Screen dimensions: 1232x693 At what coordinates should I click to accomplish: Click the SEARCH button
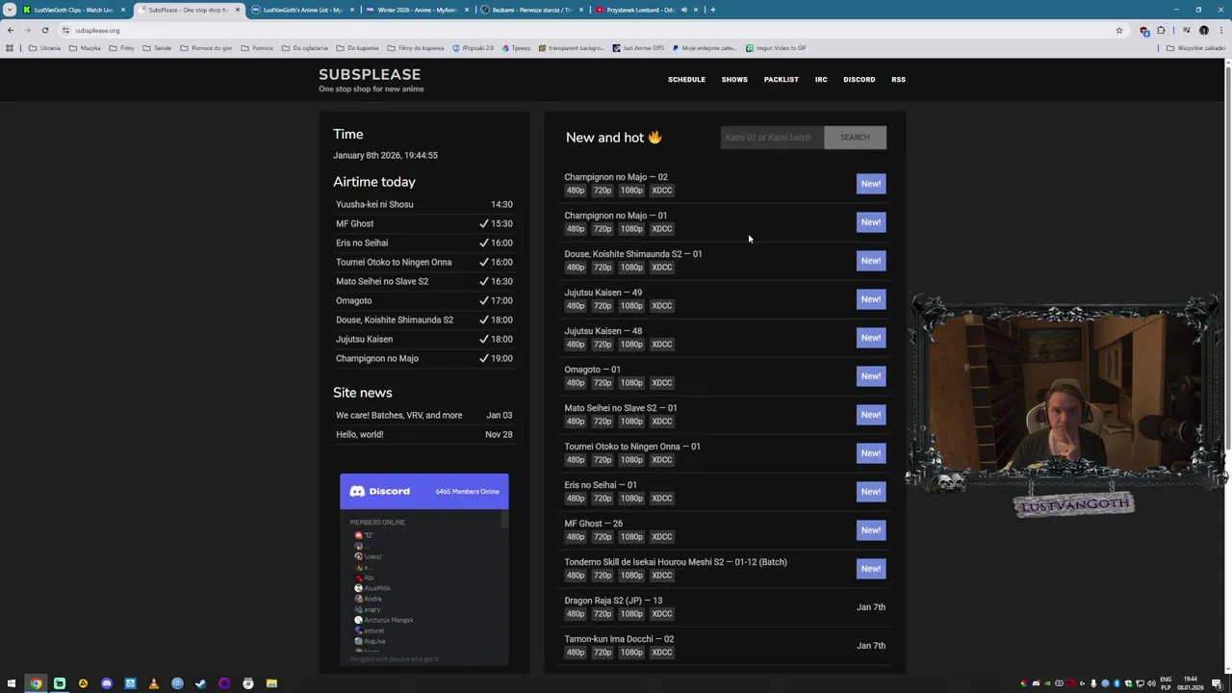tap(855, 138)
